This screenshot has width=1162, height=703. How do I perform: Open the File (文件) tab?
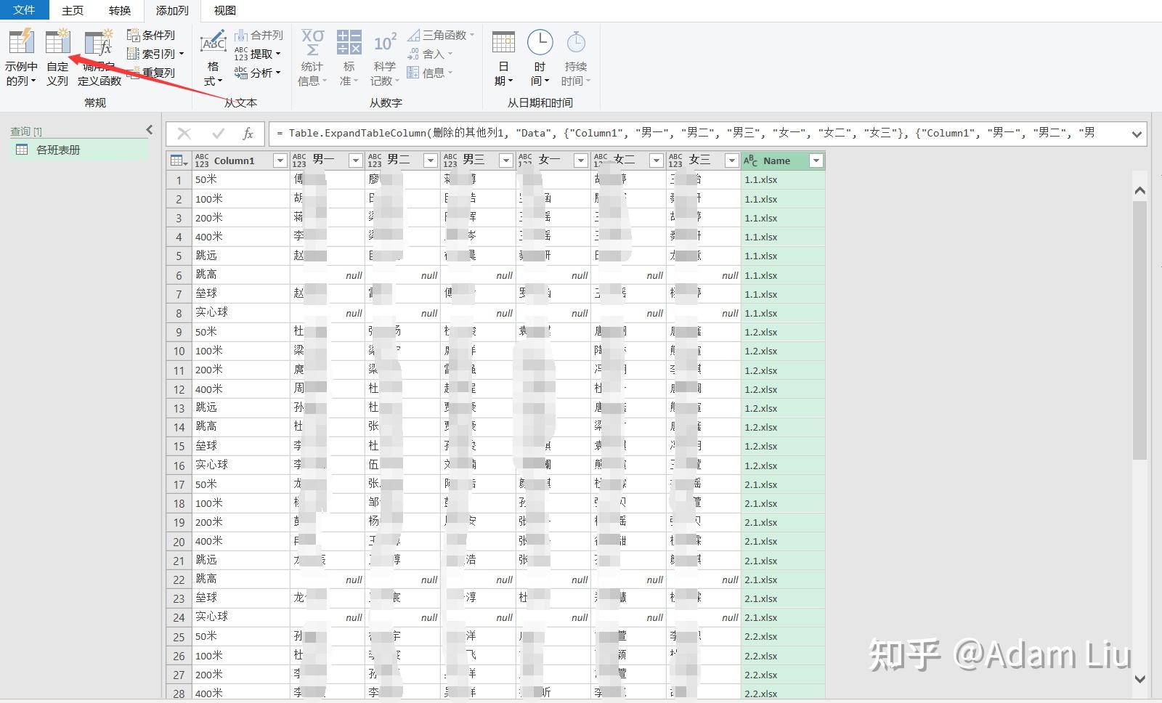(24, 10)
